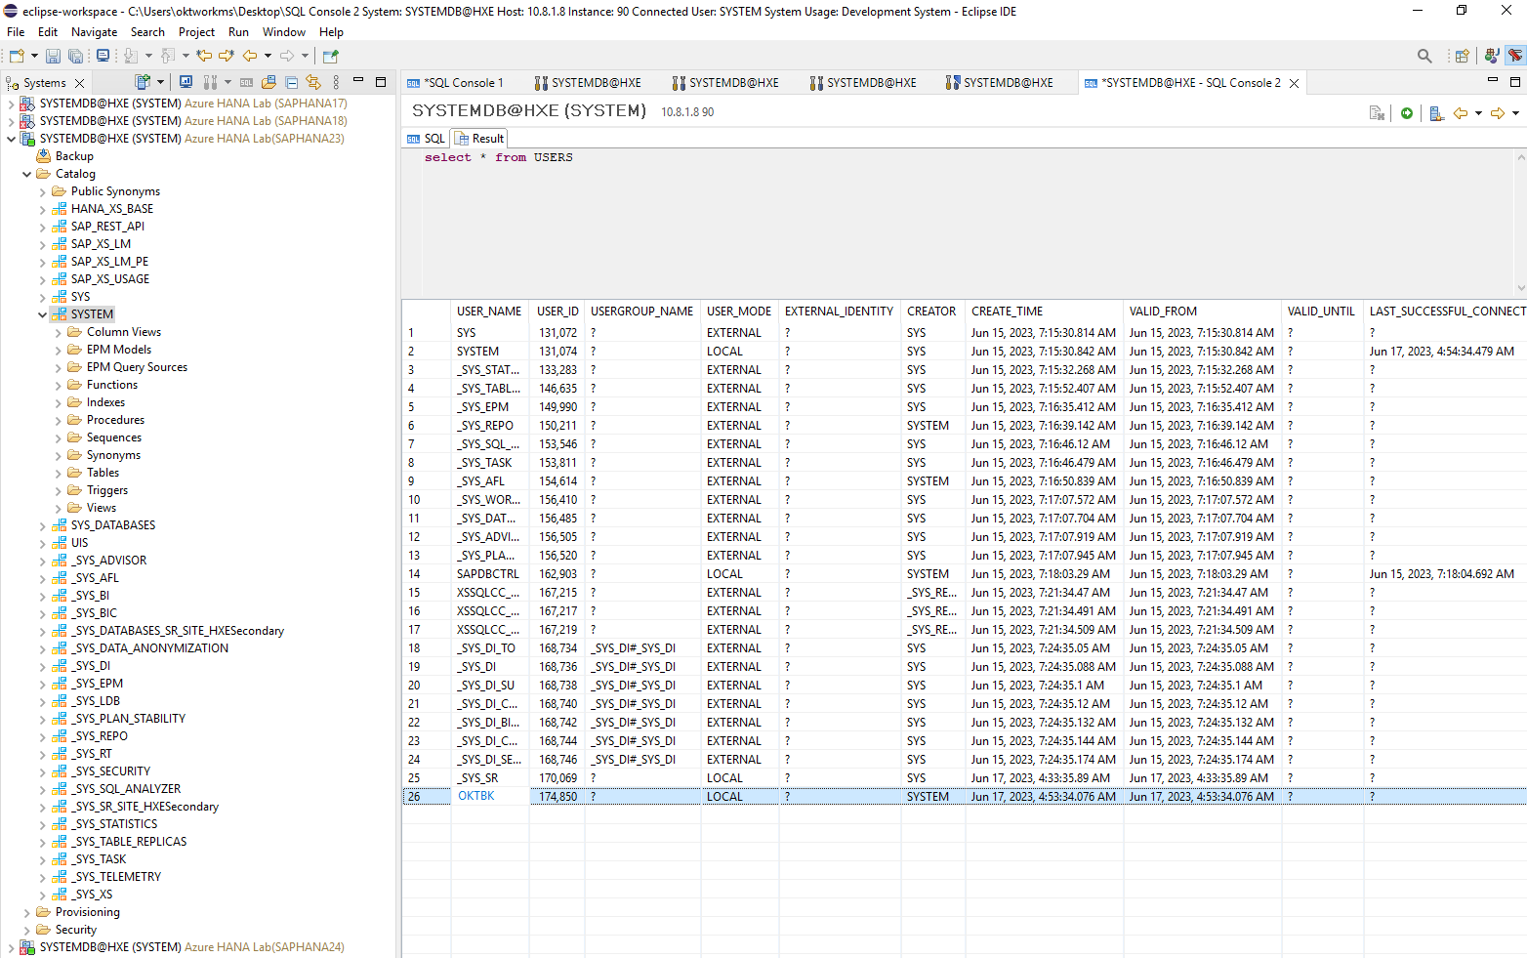Open the Run menu
Viewport: 1527px width, 958px height.
click(238, 32)
